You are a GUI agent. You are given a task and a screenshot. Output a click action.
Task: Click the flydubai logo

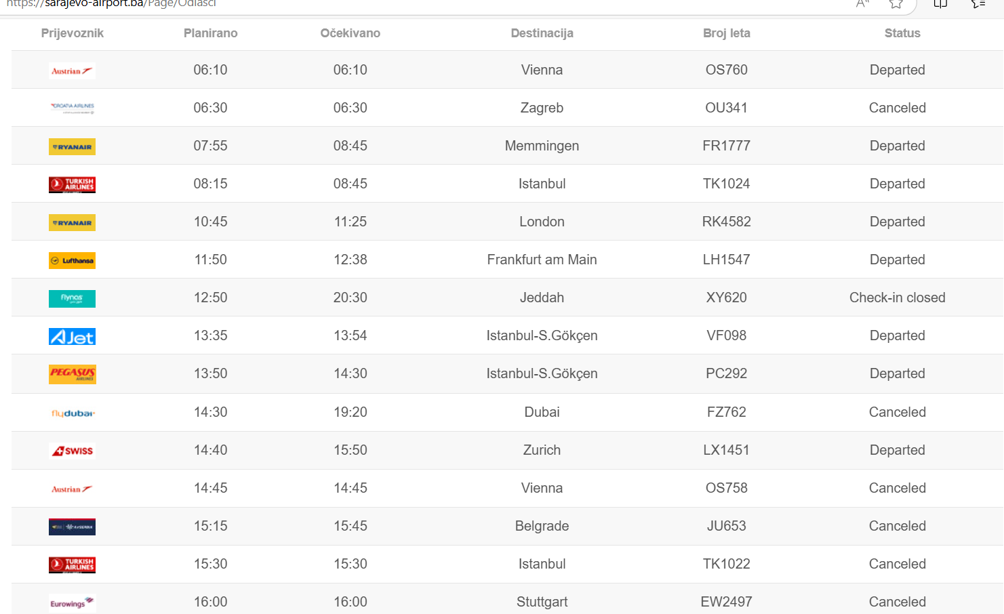[x=72, y=413]
